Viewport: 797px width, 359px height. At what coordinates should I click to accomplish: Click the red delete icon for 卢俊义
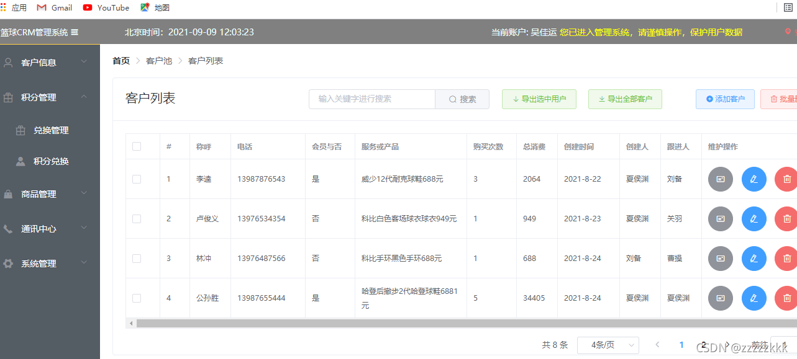point(786,219)
